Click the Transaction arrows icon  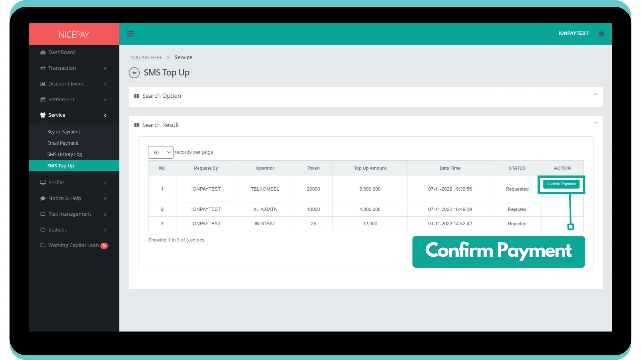click(x=43, y=68)
